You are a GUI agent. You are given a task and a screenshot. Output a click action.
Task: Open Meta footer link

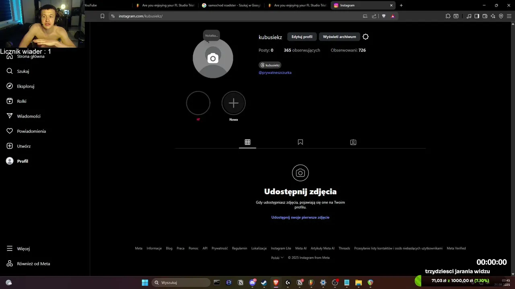(138, 248)
